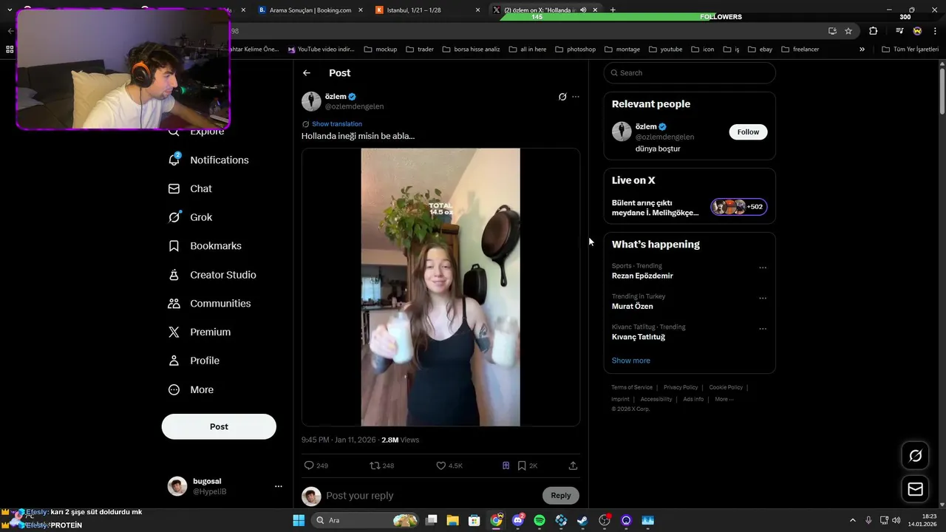Show more bookmarks chevron

(862, 50)
